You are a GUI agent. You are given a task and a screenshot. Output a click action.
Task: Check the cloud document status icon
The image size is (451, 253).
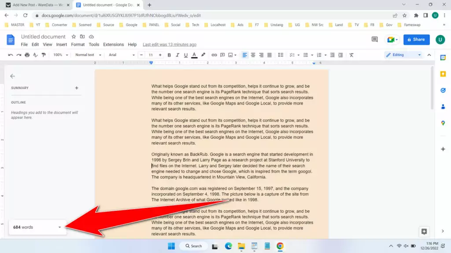click(x=91, y=37)
